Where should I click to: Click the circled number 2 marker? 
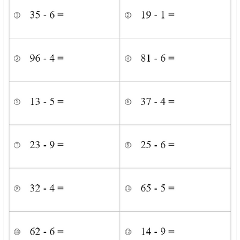(x=128, y=15)
